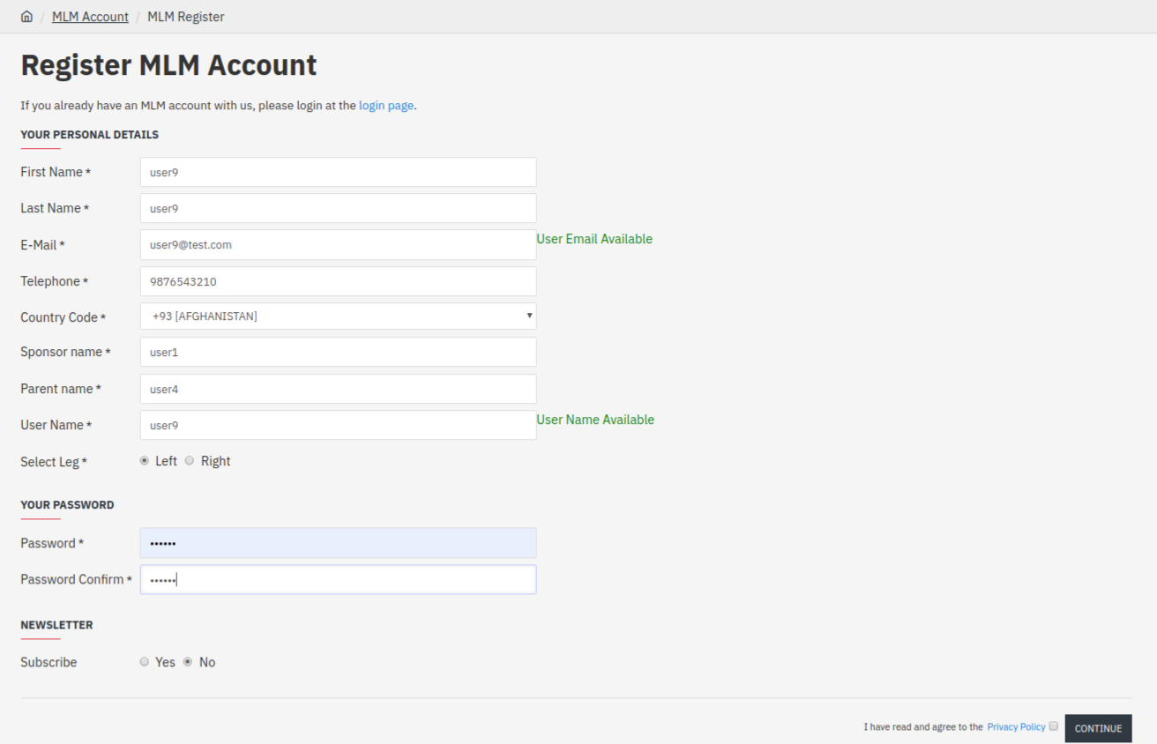Click the Password input field
The width and height of the screenshot is (1157, 744).
(338, 543)
